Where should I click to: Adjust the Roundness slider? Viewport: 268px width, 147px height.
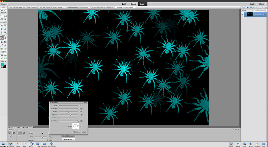(69, 121)
